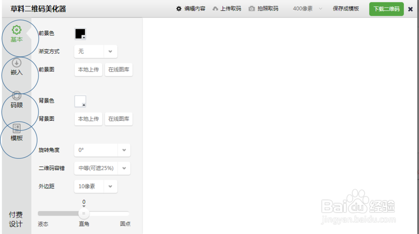The width and height of the screenshot is (419, 234).
Task: Click 付费设计 in the sidebar
Action: 16,219
